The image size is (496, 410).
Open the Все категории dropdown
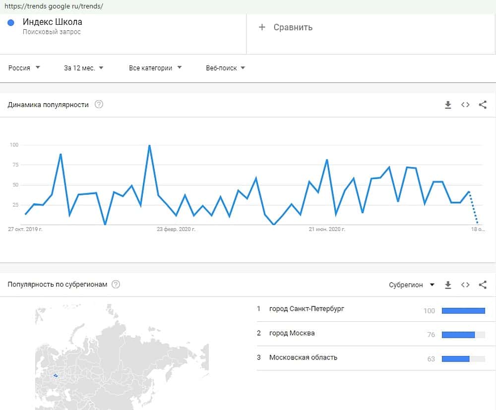155,68
